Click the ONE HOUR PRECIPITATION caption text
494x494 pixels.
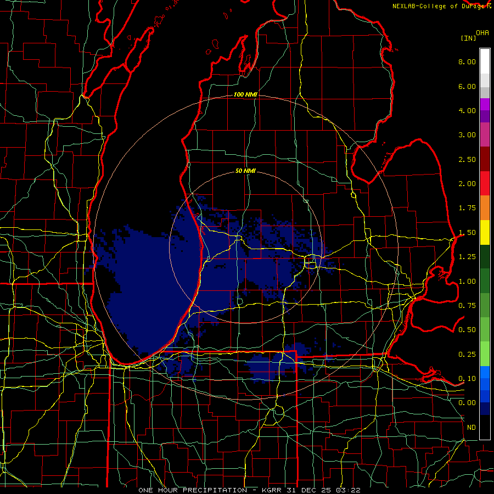pyautogui.click(x=193, y=490)
